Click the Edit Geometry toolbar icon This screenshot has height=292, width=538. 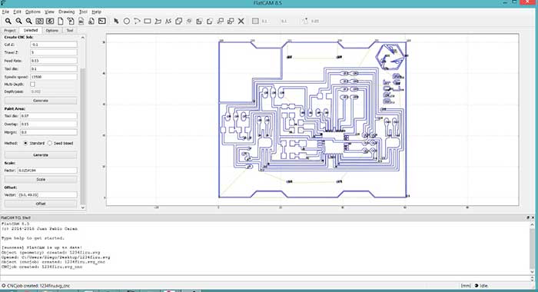coord(71,21)
